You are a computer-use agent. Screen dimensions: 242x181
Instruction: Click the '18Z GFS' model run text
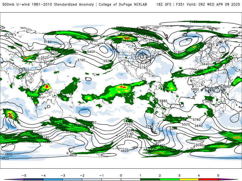pos(164,5)
